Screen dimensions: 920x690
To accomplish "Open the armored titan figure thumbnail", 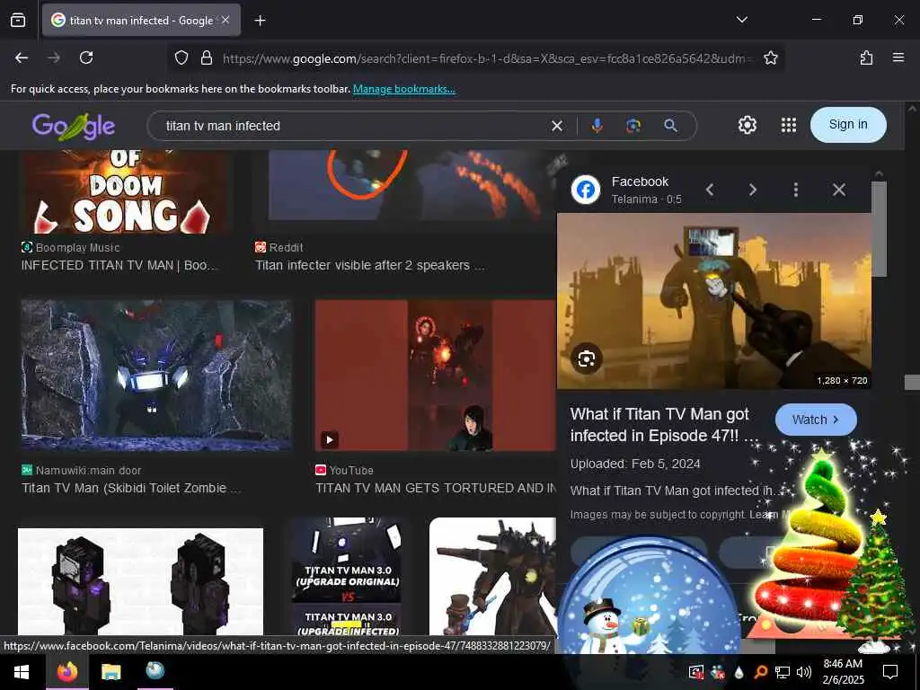I will 492,576.
